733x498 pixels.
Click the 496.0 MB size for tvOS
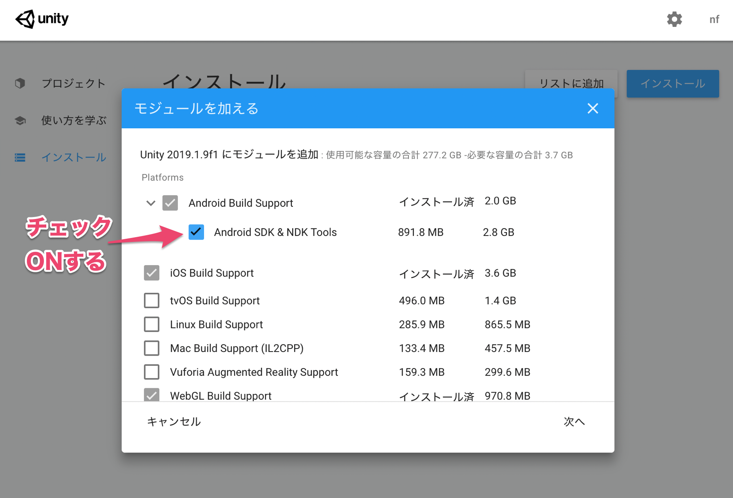tap(421, 301)
